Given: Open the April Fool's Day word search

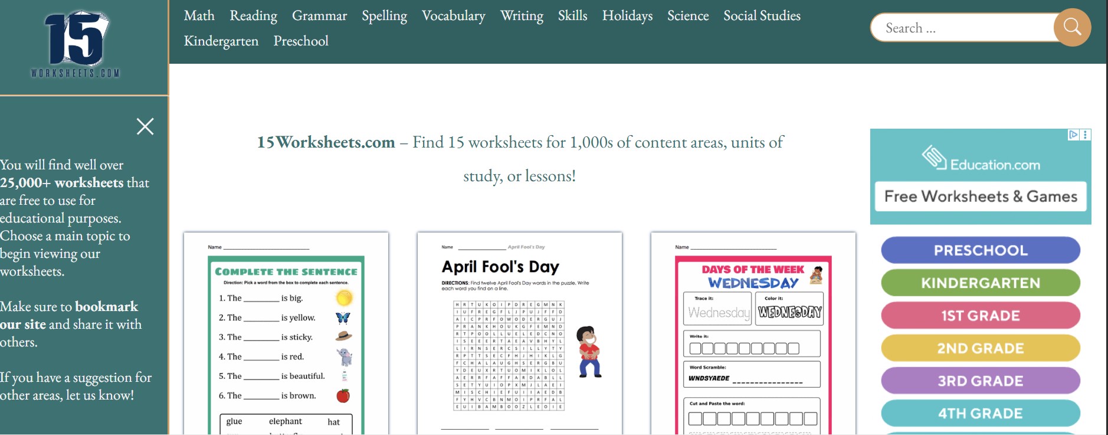Looking at the screenshot, I should click(519, 333).
